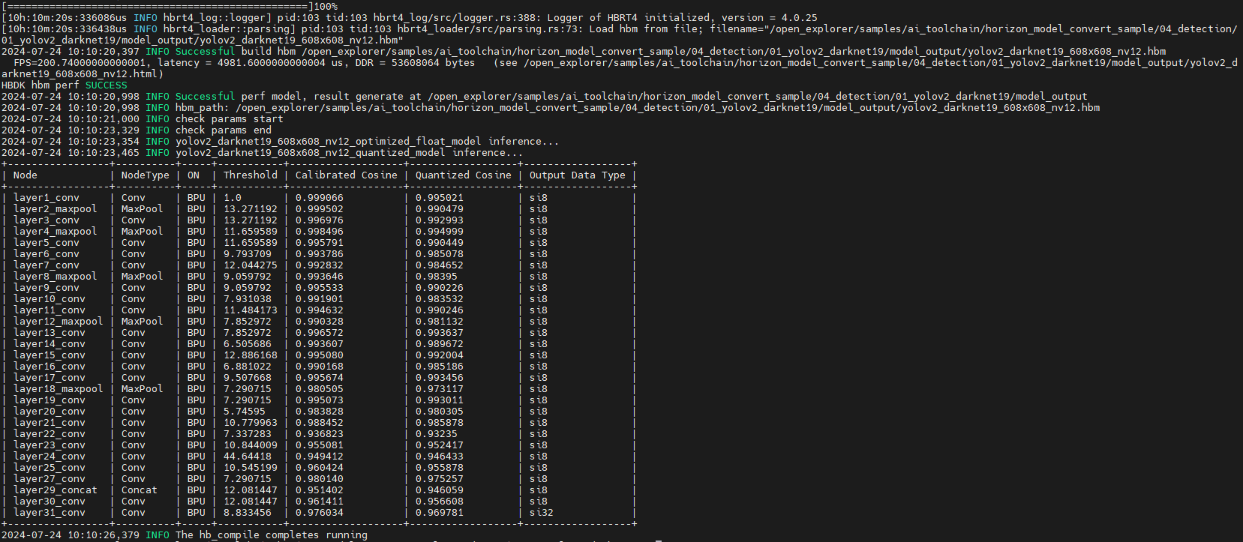This screenshot has height=542, width=1243.
Task: Click the Concat node type for layer29_concat
Action: point(139,490)
